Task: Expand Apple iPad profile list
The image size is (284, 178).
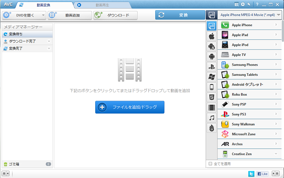Action: pyautogui.click(x=276, y=35)
